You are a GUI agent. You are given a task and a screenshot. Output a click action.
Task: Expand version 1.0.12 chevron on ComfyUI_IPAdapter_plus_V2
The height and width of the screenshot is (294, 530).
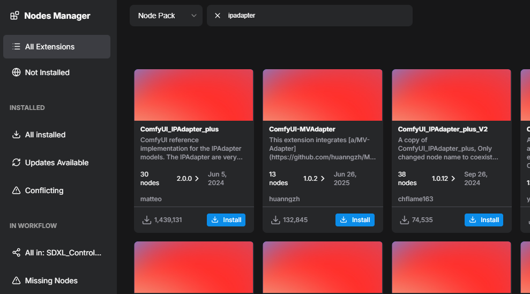click(453, 179)
